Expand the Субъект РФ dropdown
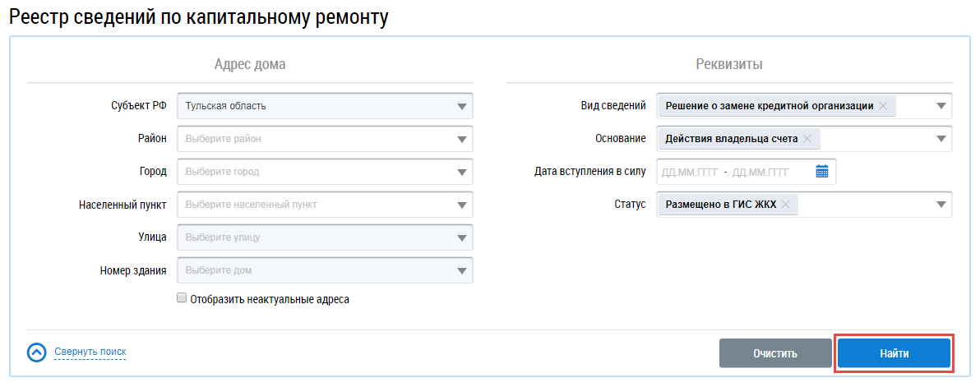The width and height of the screenshot is (980, 387). tap(461, 106)
